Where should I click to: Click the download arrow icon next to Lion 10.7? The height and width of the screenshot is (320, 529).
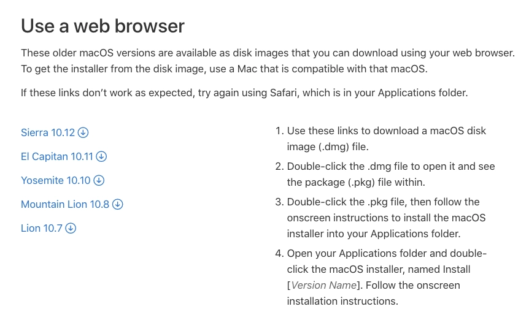71,228
